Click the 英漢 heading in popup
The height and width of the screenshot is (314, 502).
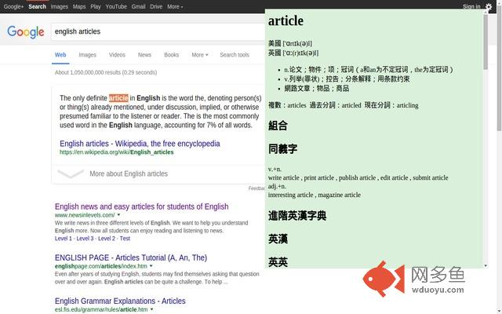[278, 239]
